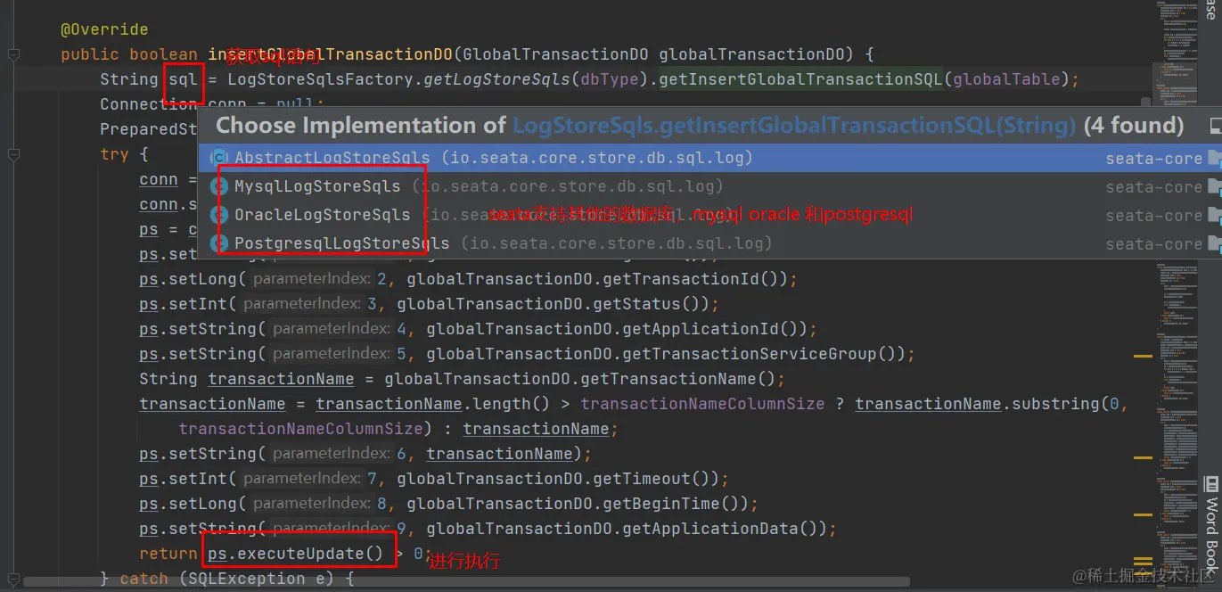
Task: Choose the MysqlLogStoreSqls implementation
Action: tap(709, 186)
